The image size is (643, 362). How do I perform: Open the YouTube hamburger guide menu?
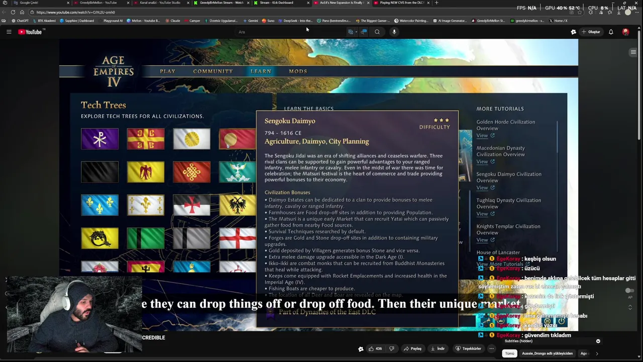(x=9, y=32)
